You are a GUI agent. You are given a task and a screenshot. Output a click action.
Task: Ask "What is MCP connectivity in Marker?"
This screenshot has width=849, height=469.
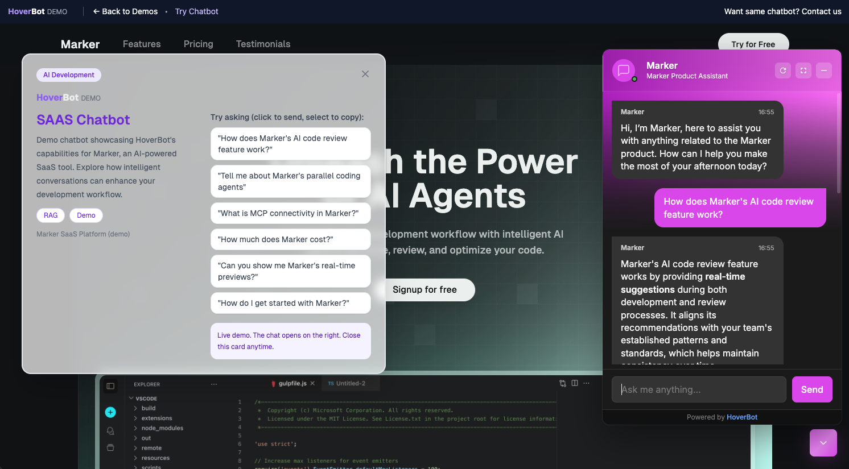point(291,213)
